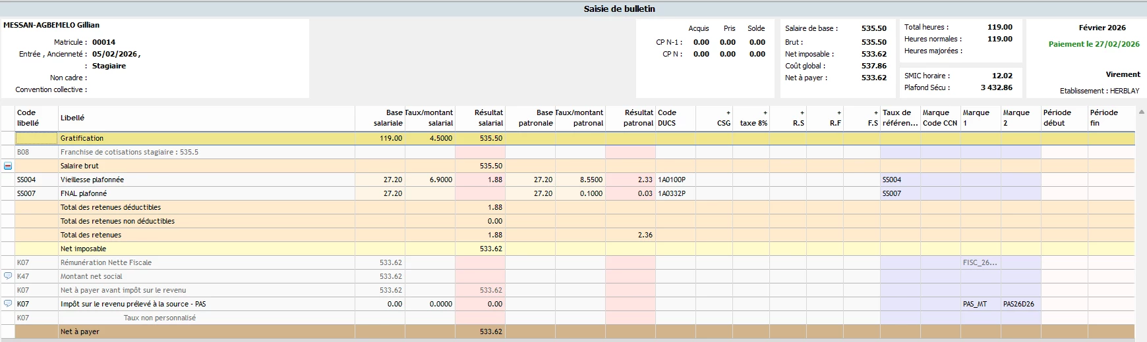
Task: Click the Paiement le 27/02/2026 text
Action: [1094, 44]
